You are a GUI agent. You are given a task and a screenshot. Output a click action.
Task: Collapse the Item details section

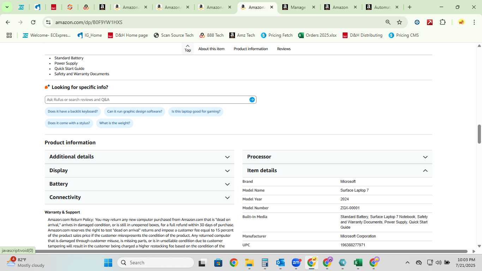337,170
